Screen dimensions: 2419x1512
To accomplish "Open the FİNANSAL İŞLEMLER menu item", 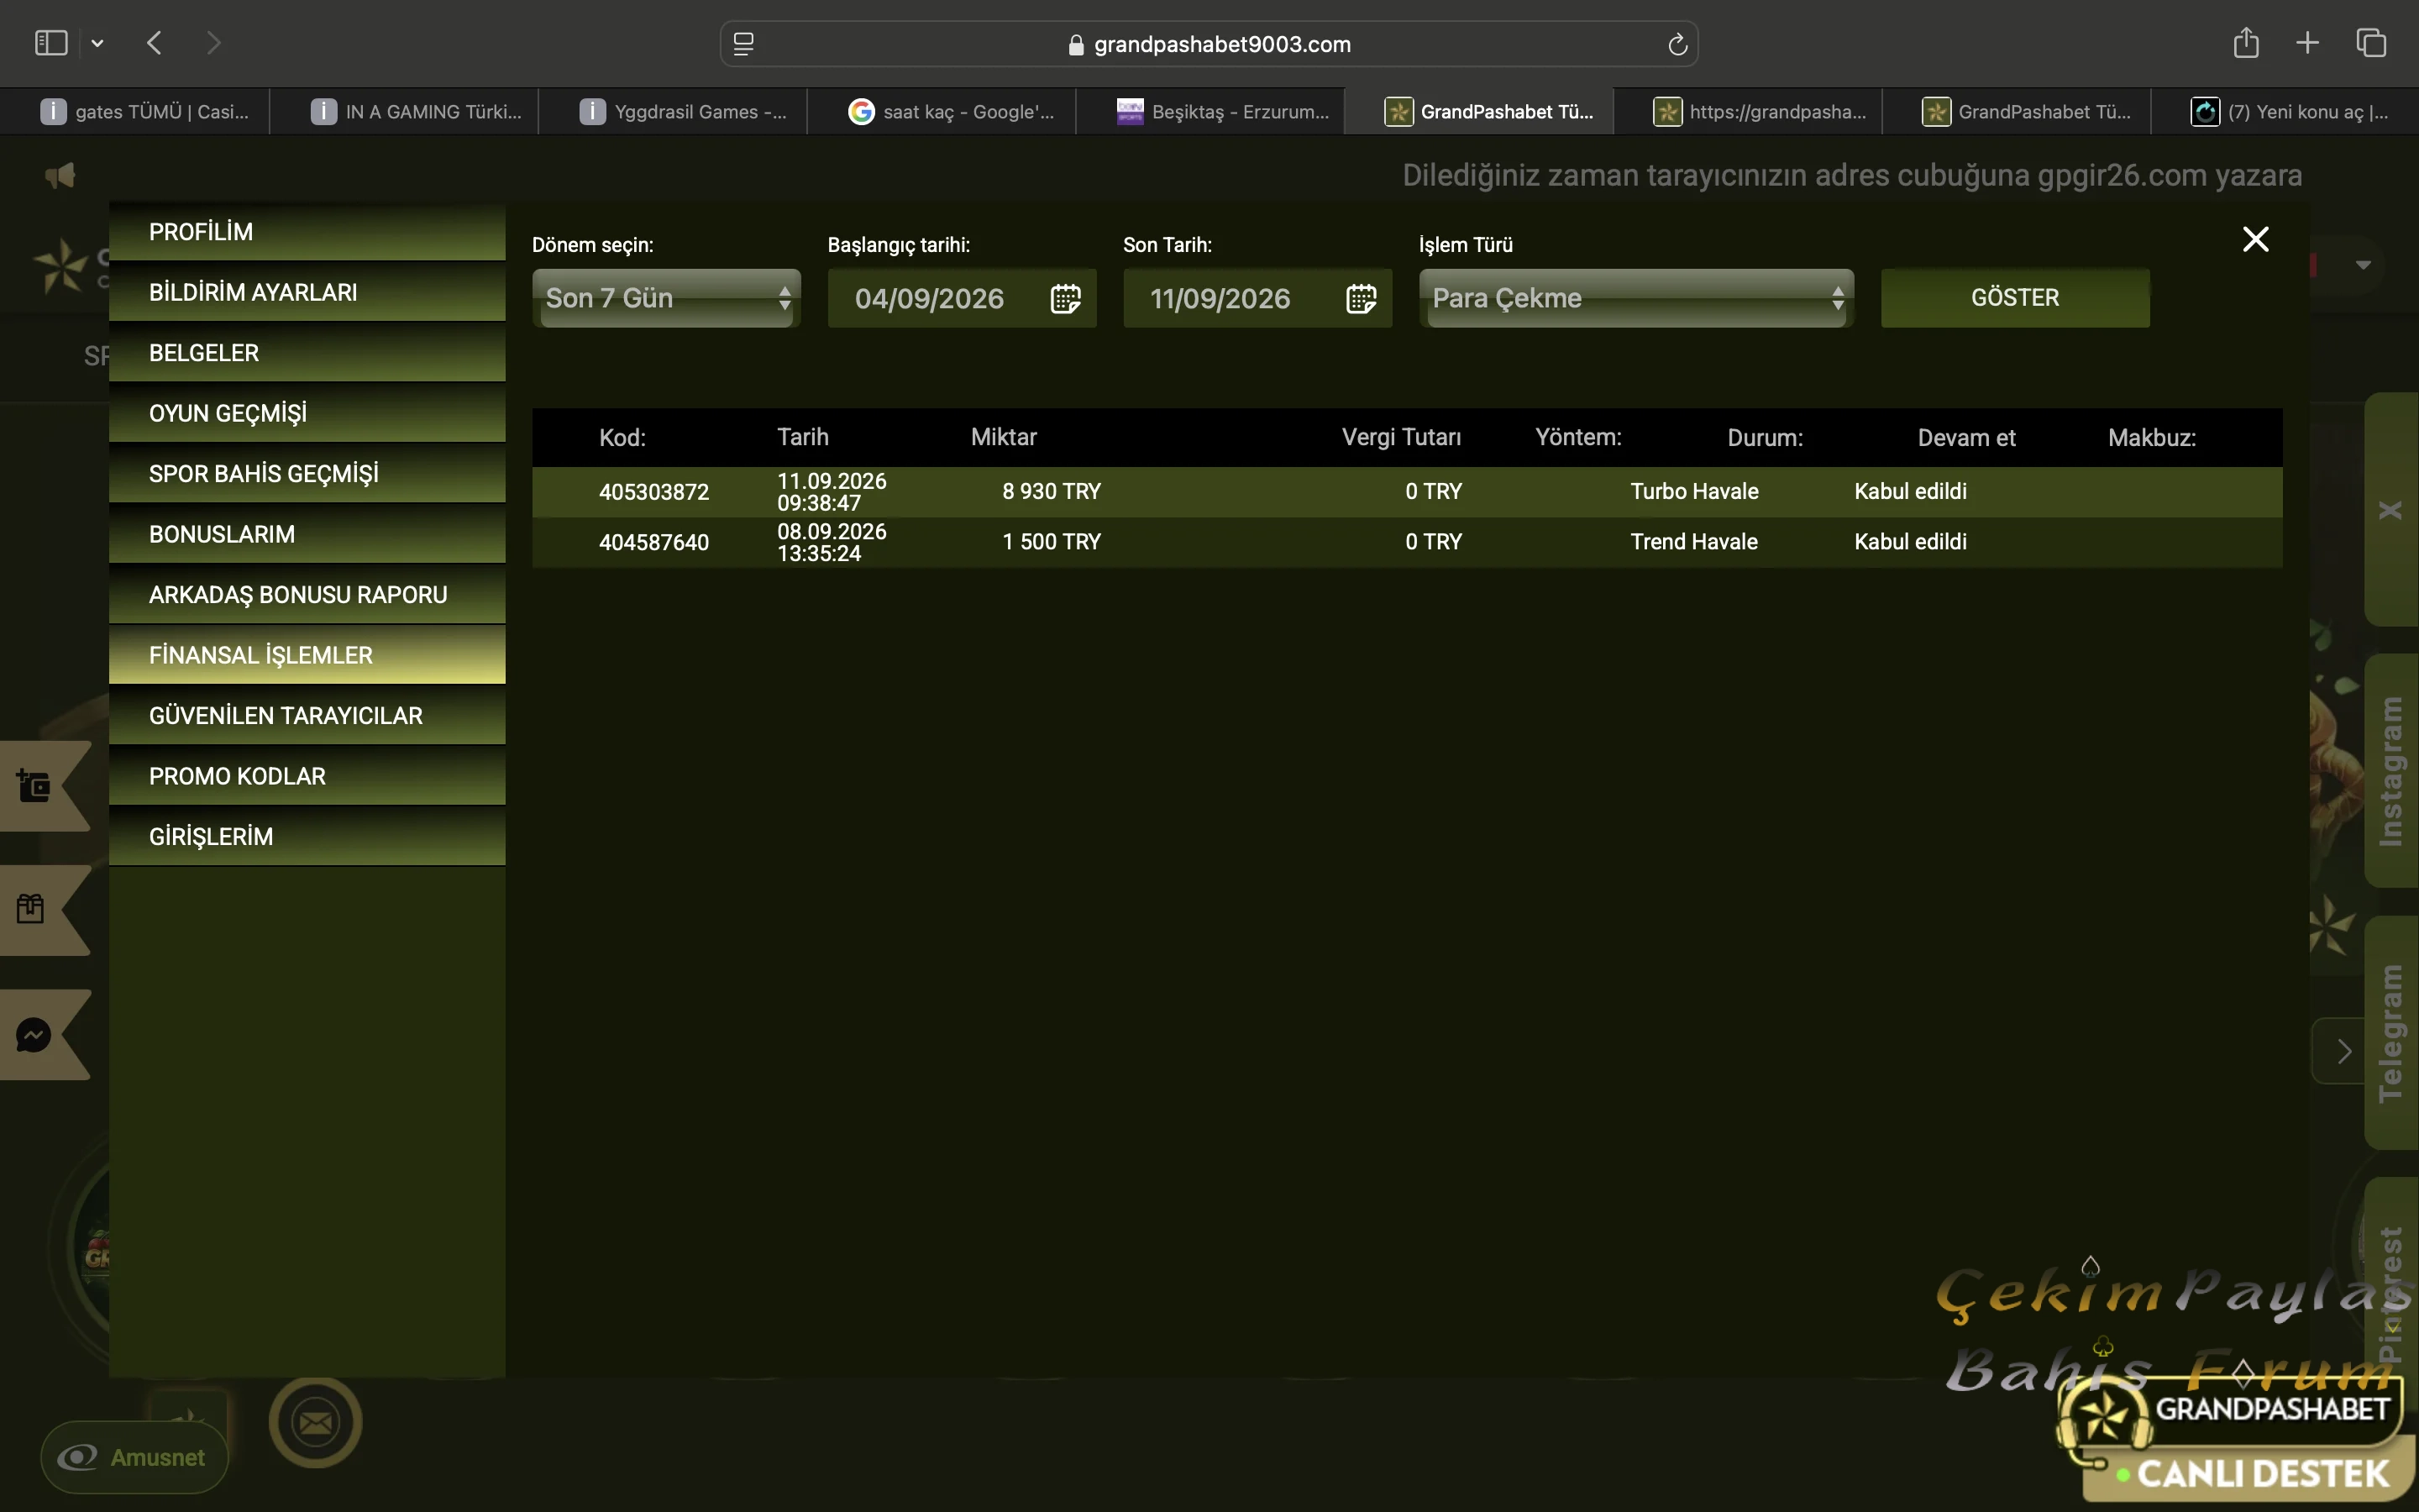I will (x=307, y=655).
